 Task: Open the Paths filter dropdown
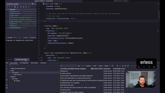[107, 66]
